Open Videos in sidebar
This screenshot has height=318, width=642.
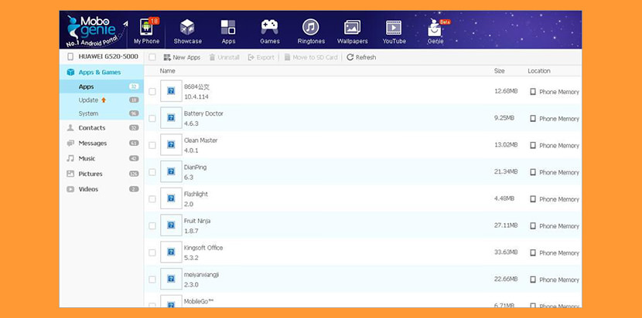pos(102,189)
